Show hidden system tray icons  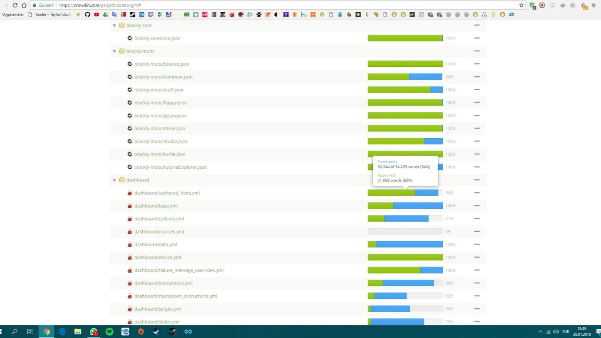coord(540,331)
